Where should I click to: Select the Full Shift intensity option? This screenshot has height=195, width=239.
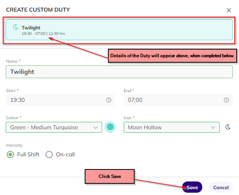pyautogui.click(x=10, y=154)
